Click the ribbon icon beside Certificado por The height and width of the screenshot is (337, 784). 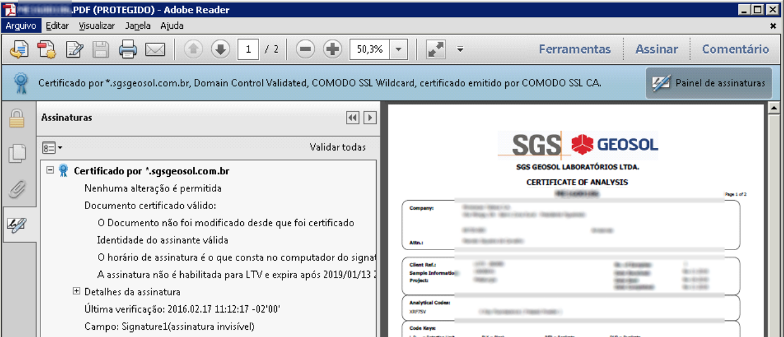coord(63,171)
